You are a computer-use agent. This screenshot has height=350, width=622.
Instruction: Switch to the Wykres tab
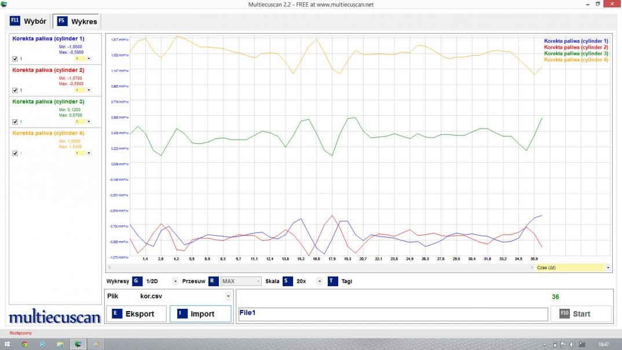[77, 21]
